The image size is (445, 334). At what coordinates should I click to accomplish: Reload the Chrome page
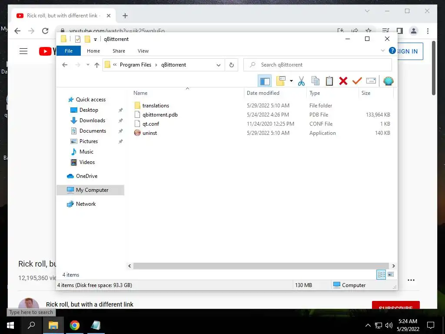click(x=45, y=31)
